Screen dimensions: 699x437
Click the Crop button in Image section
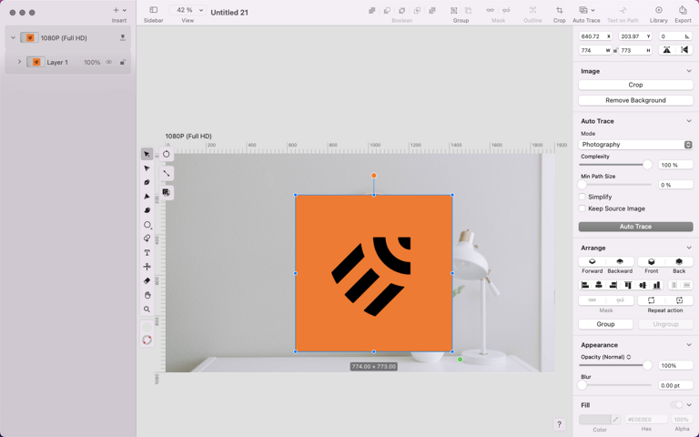[x=635, y=85]
